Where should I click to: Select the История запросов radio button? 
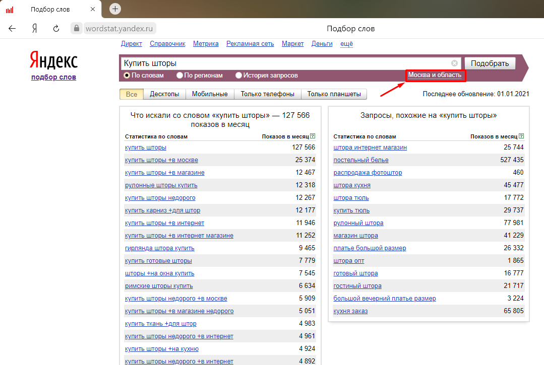(238, 75)
